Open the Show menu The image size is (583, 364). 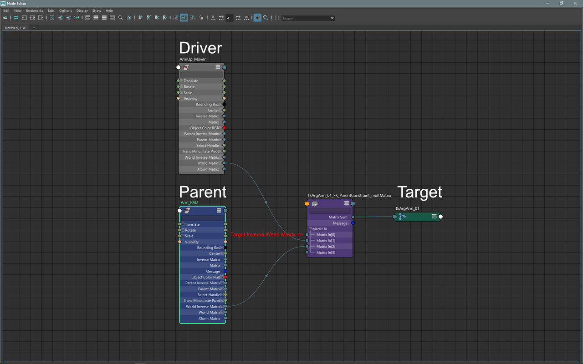click(x=97, y=10)
